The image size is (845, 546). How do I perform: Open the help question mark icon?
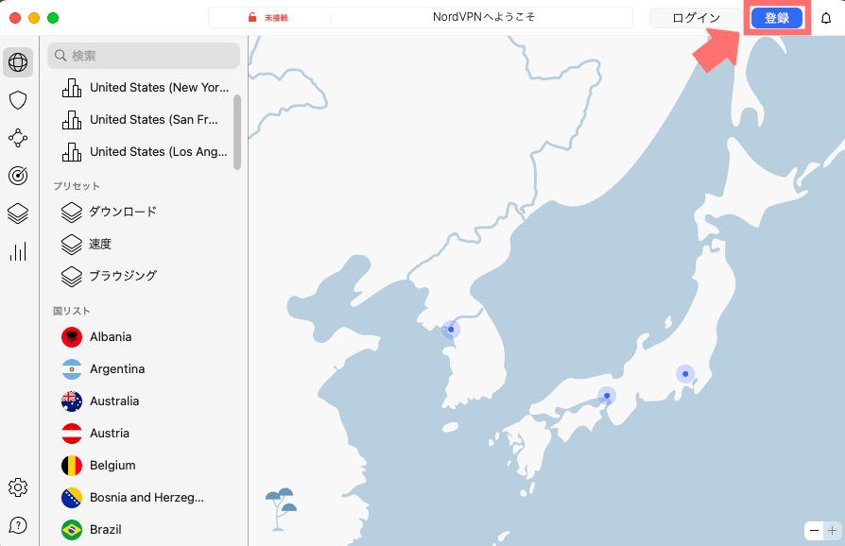pos(18,525)
